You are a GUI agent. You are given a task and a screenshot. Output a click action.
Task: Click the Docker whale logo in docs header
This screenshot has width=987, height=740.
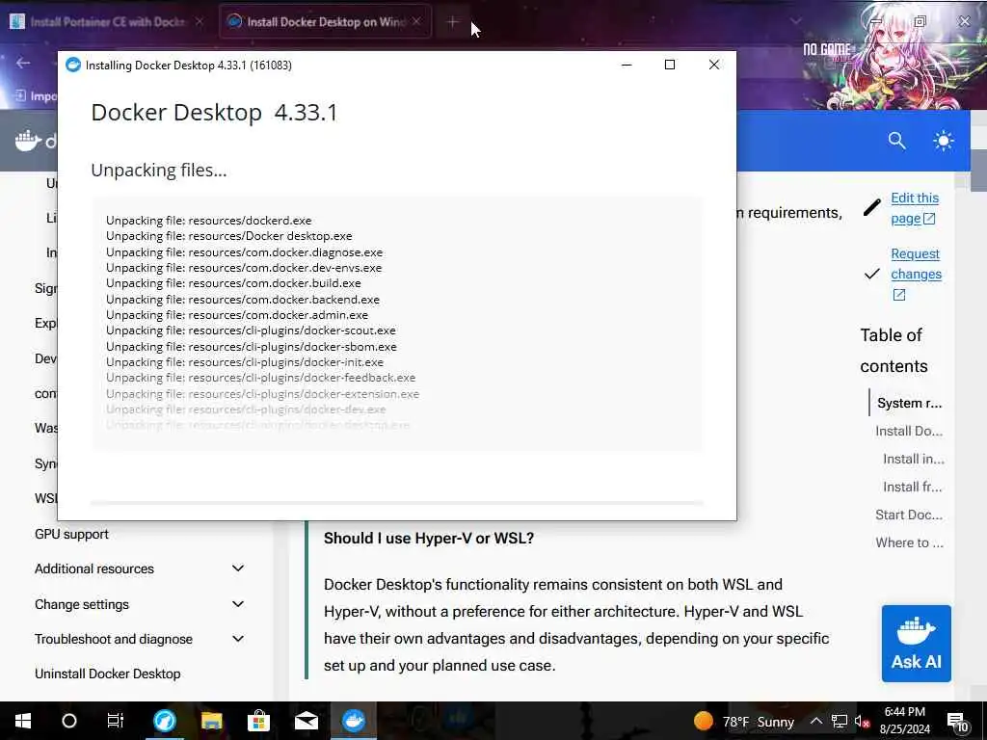pyautogui.click(x=28, y=141)
